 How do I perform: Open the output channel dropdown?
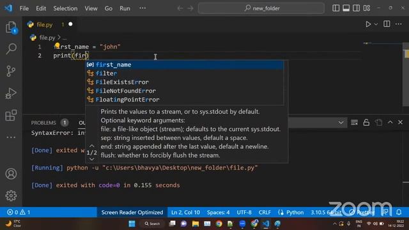point(341,123)
